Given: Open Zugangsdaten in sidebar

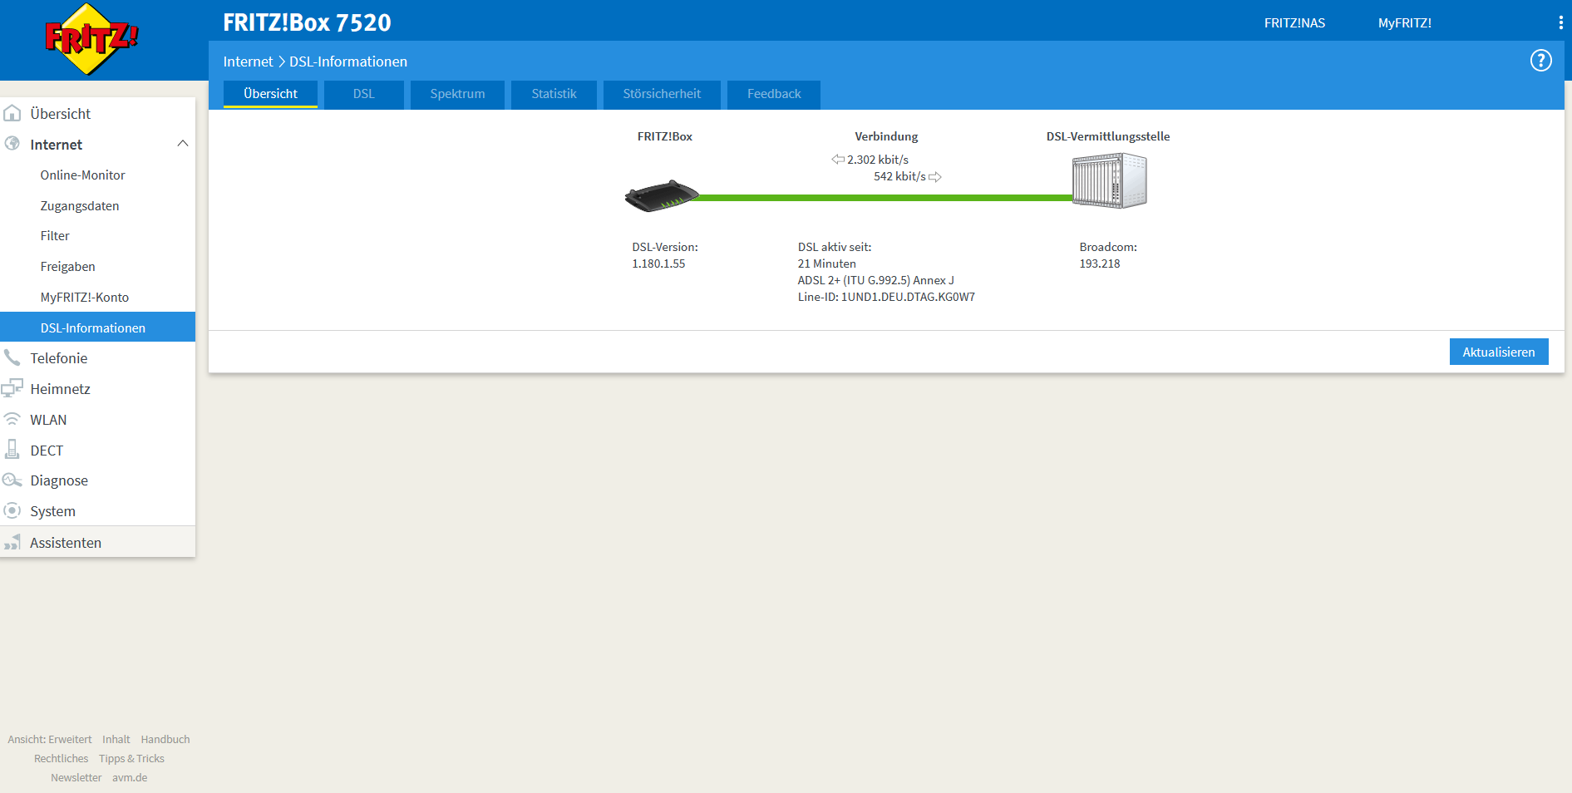Looking at the screenshot, I should (80, 206).
